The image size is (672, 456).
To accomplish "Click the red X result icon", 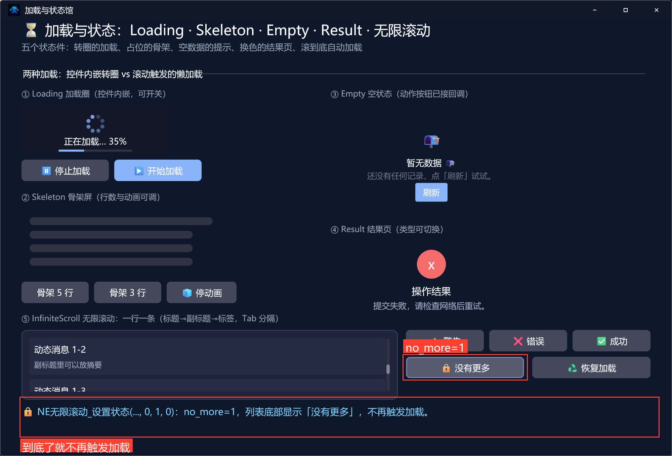I will 431,264.
